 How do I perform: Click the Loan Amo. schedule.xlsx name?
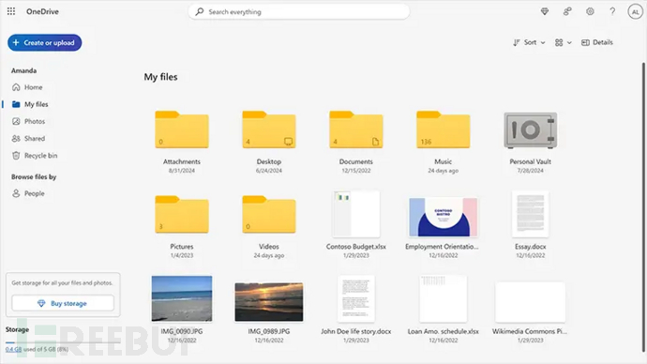(444, 331)
